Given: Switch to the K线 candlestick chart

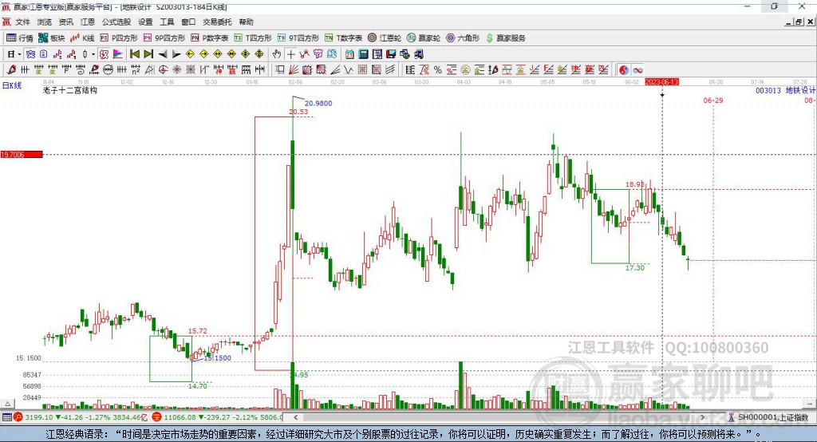Looking at the screenshot, I should pos(82,38).
